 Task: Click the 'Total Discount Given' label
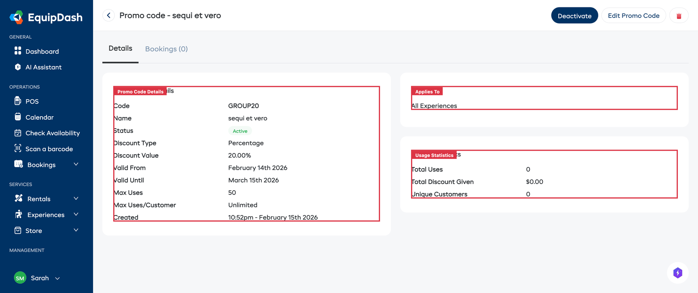coord(442,182)
